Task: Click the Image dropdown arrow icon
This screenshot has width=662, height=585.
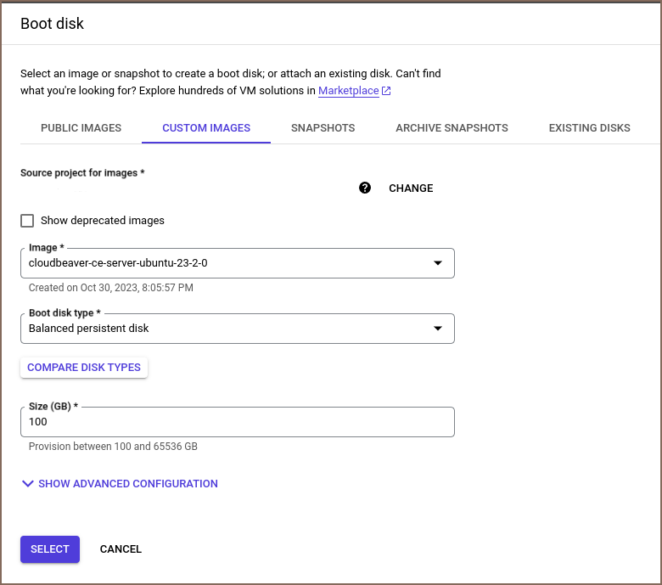Action: 438,263
